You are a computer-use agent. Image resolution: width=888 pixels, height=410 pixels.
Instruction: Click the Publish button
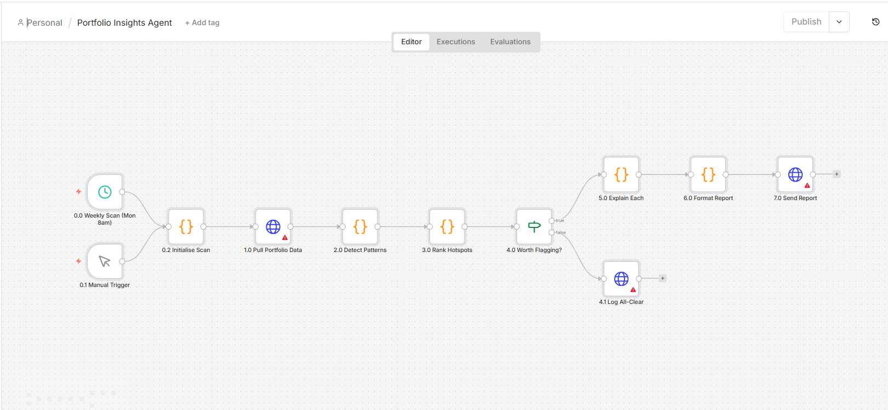(806, 22)
